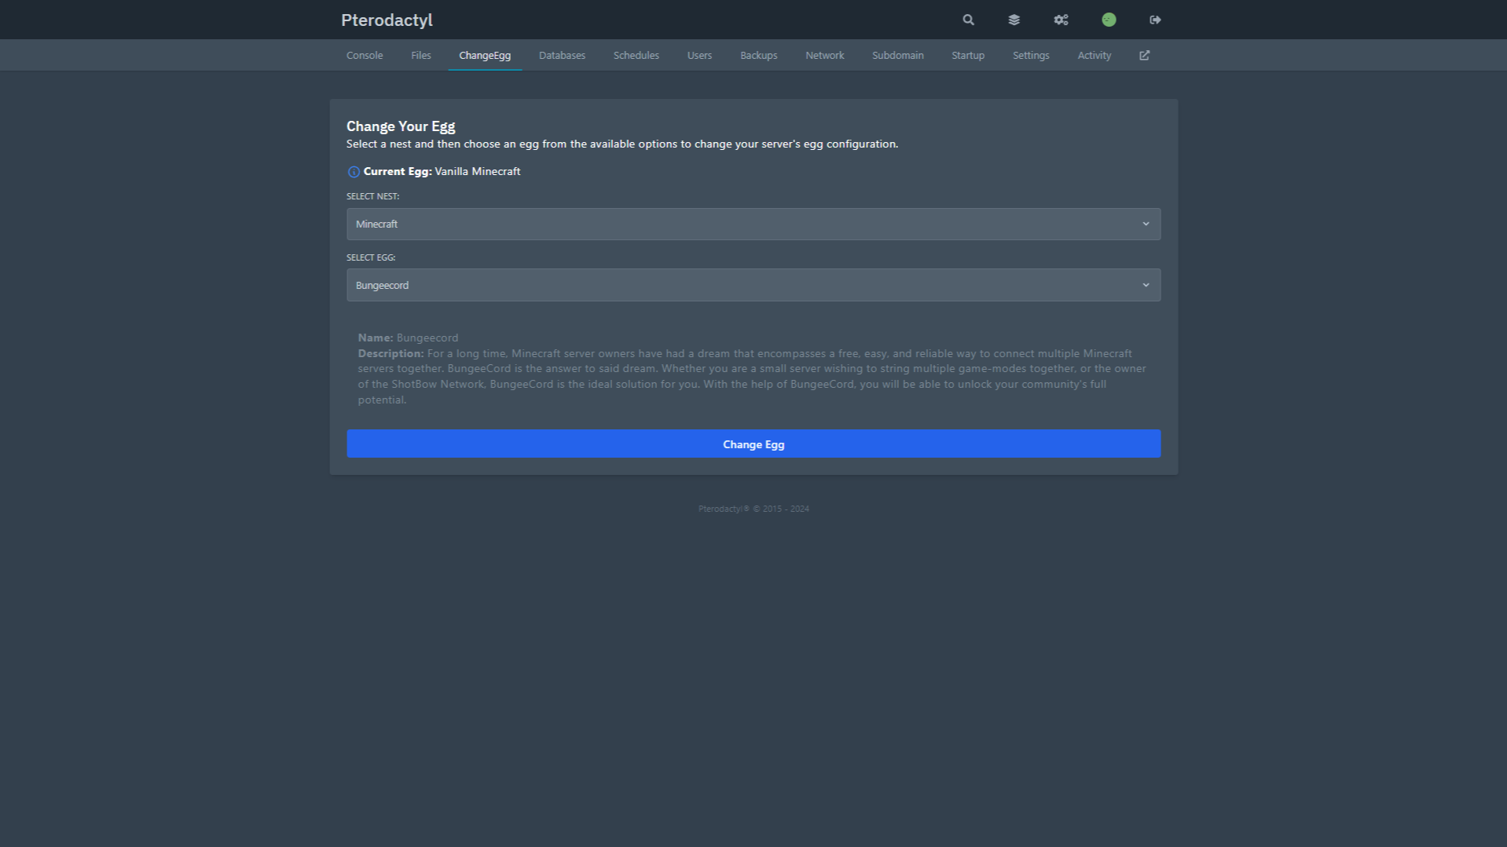Screen dimensions: 1507x847
Task: Open the Files tab
Action: click(x=421, y=55)
